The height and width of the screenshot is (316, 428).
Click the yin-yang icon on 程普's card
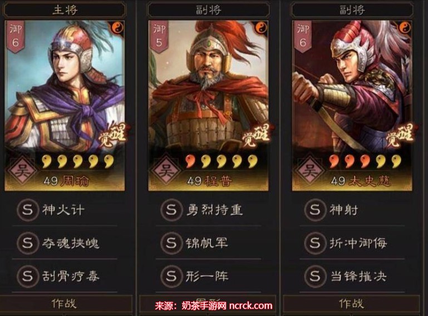[262, 27]
